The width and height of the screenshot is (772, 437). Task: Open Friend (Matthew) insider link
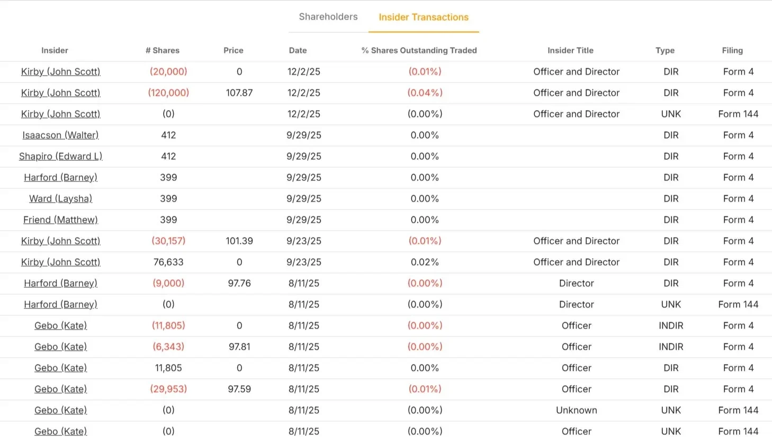[60, 220]
